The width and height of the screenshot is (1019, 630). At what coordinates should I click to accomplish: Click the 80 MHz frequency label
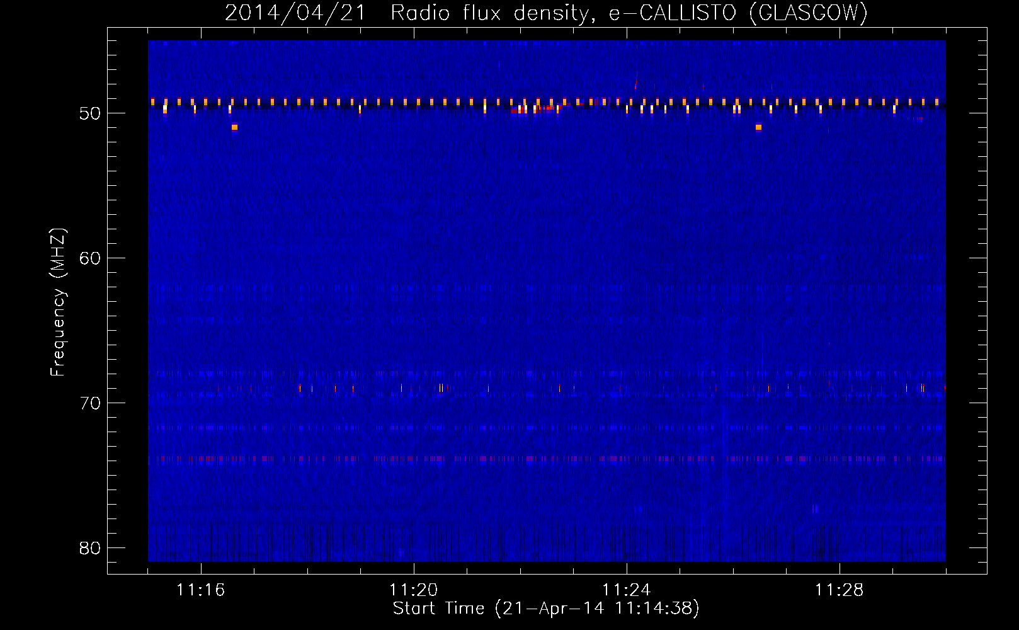coord(90,548)
